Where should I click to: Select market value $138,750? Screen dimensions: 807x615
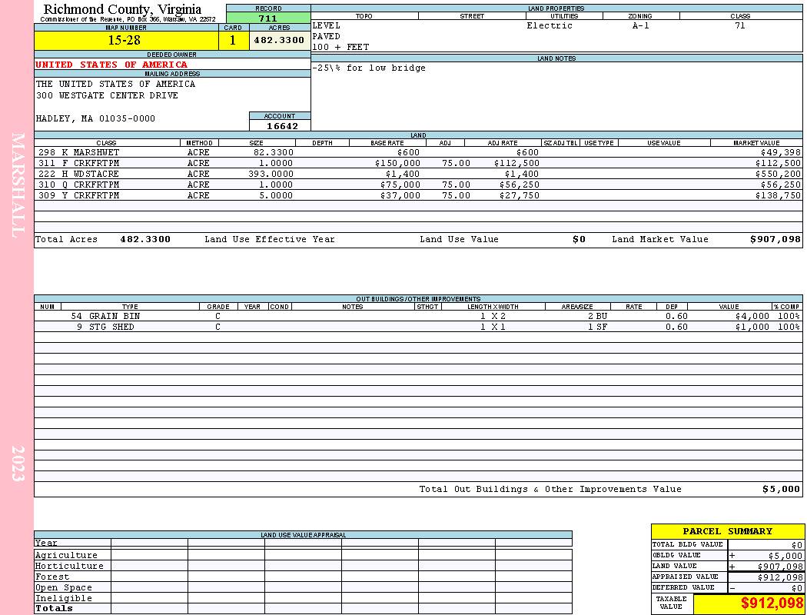click(778, 195)
